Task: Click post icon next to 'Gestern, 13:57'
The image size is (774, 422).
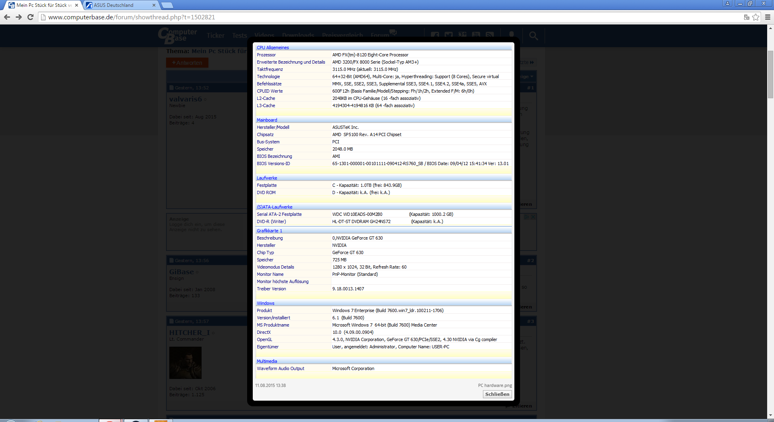Action: (x=171, y=321)
